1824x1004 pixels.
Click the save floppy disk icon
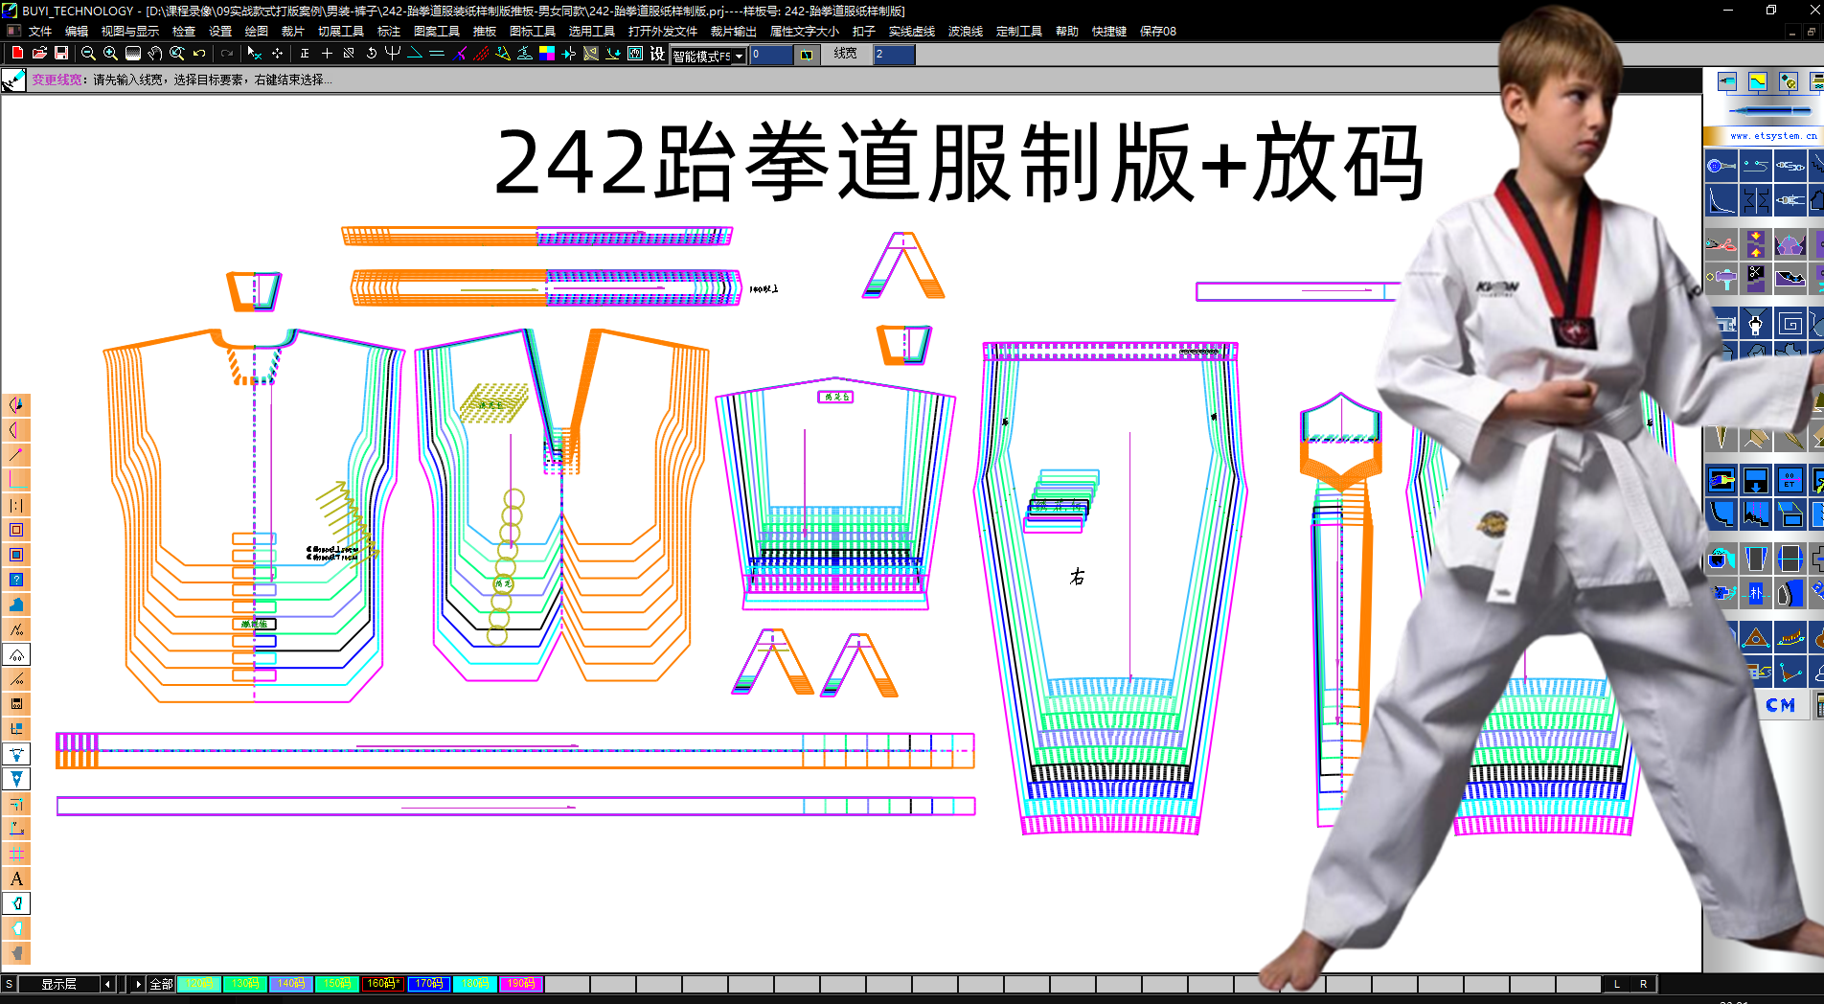pos(61,54)
